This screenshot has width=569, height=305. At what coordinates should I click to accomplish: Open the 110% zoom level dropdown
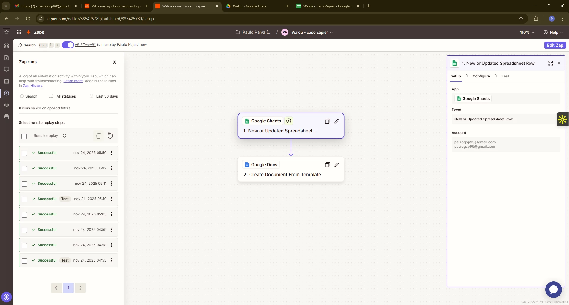(527, 32)
